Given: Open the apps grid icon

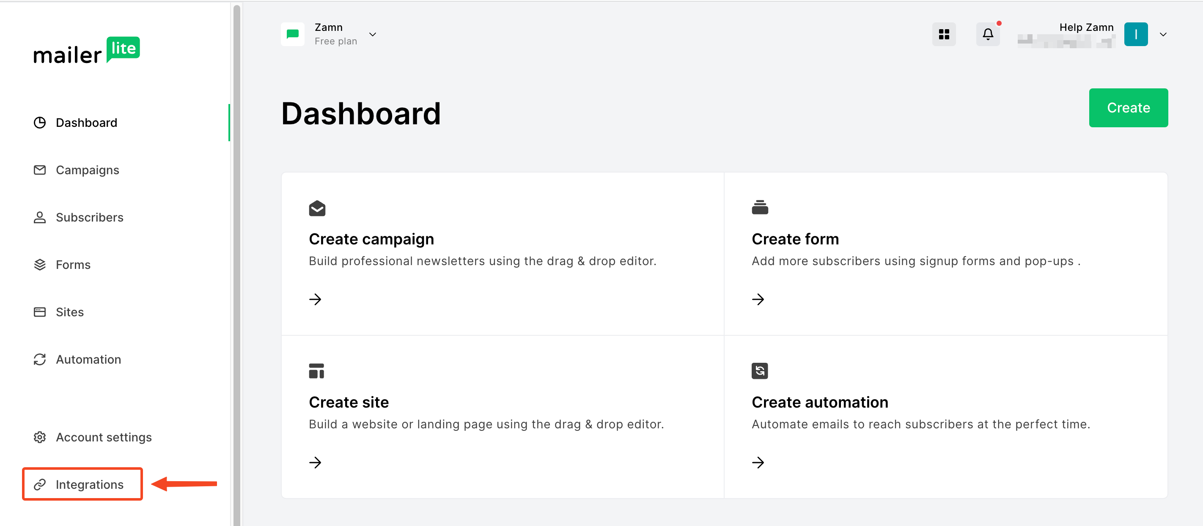Looking at the screenshot, I should 944,34.
